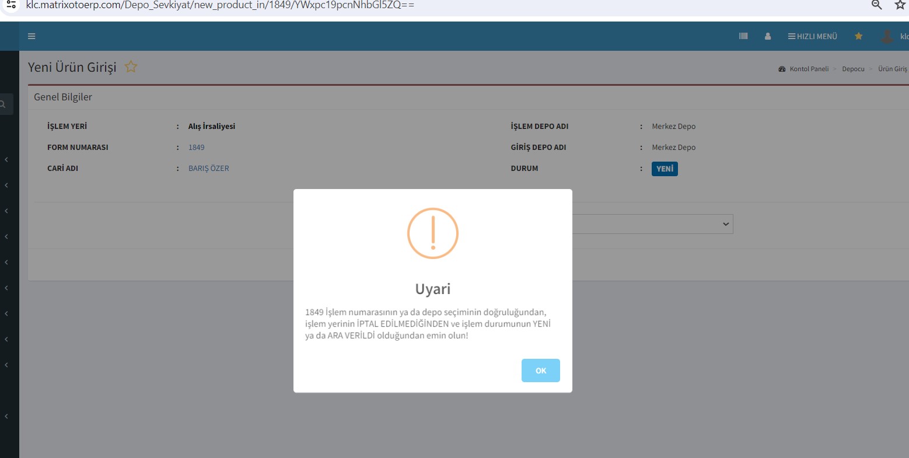Screen dimensions: 909x458
Task: Click the browser address bar URL
Action: pyautogui.click(x=221, y=5)
